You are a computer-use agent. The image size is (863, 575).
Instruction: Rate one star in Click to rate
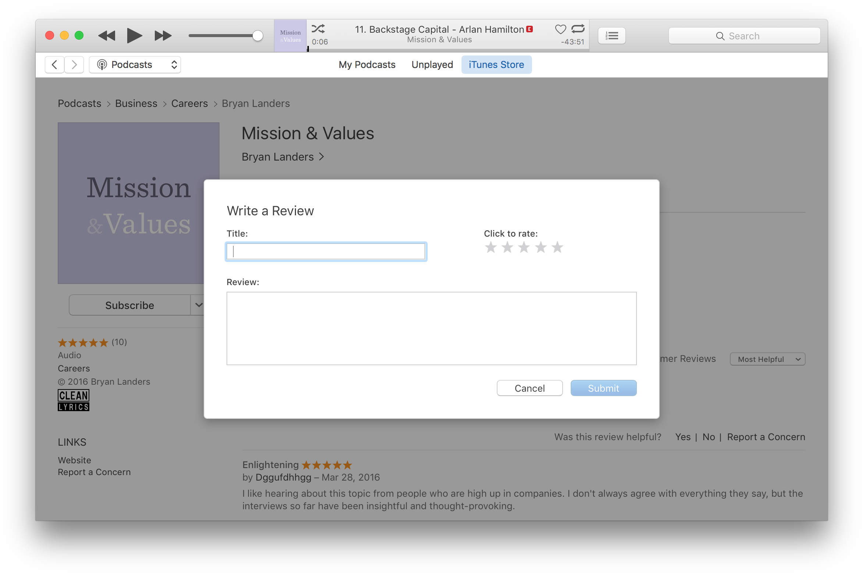[x=491, y=247]
